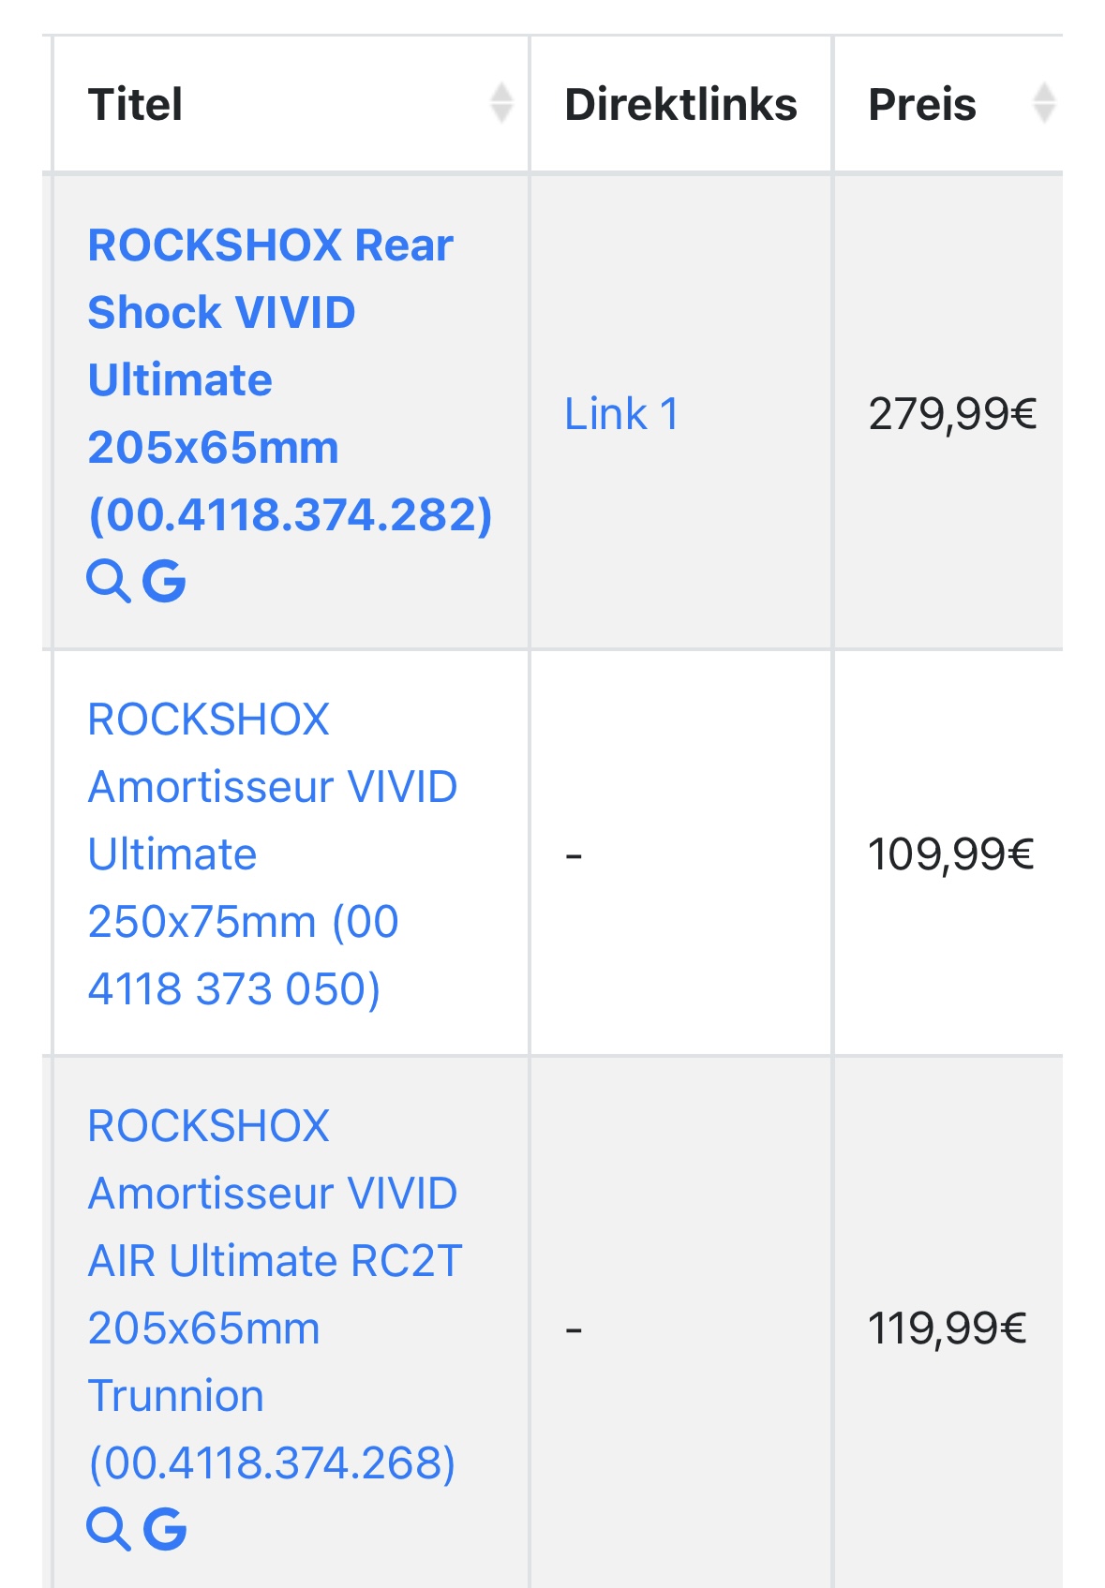1105x1588 pixels.
Task: Click the magnifier icon under VIVID Ultimate 205x65mm
Action: [108, 581]
